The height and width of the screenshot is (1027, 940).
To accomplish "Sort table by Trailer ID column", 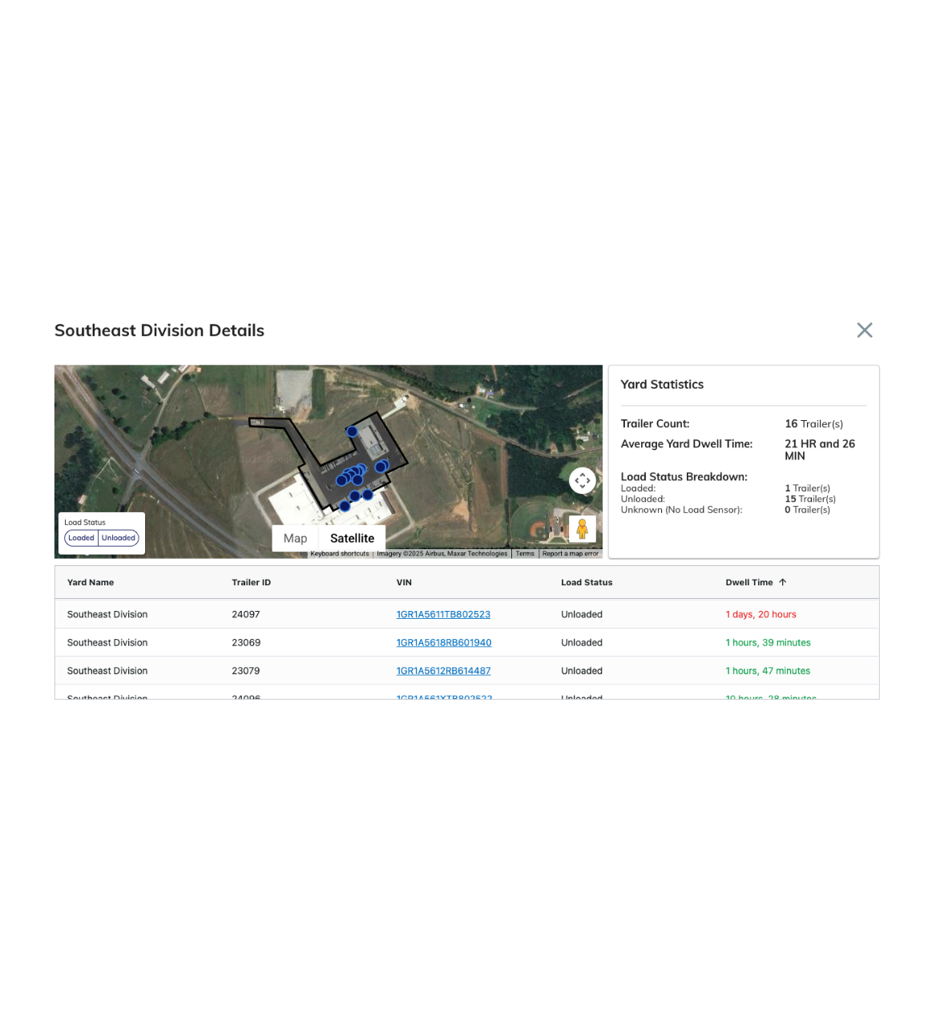I will tap(252, 583).
